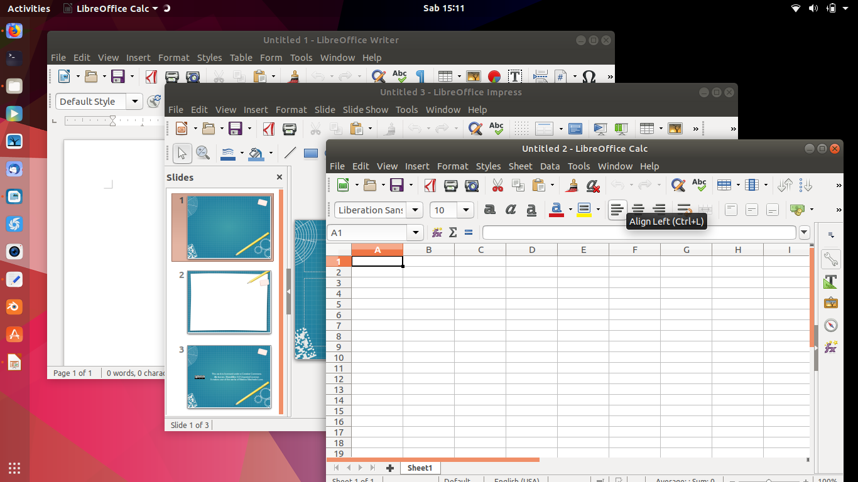Open the clock showing Sab 15:11
Image resolution: width=858 pixels, height=482 pixels.
coord(443,8)
